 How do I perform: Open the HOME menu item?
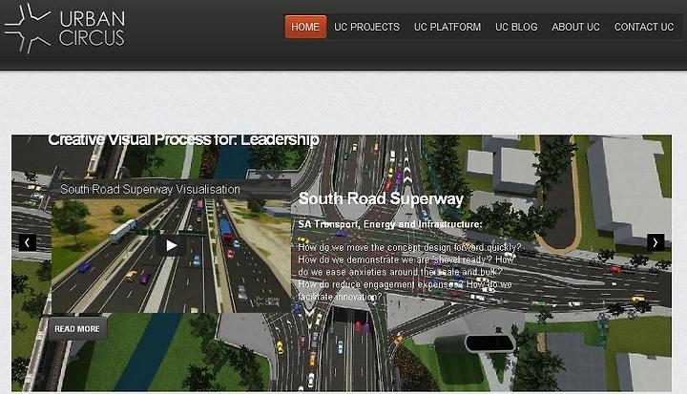coord(305,27)
